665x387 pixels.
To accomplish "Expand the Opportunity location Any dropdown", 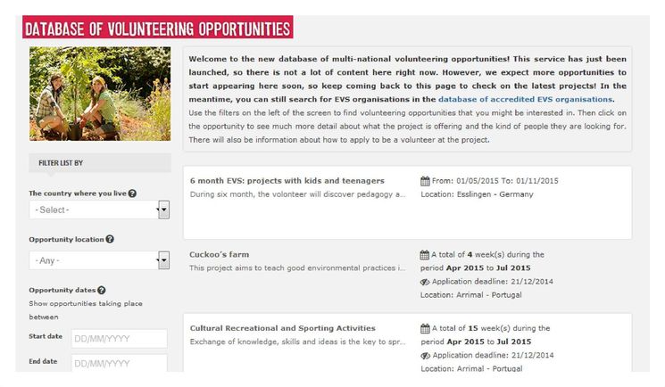I will (99, 260).
